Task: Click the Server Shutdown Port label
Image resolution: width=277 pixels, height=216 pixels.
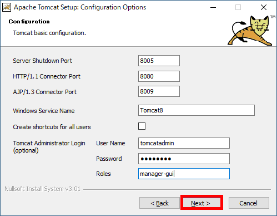Action: (x=42, y=61)
